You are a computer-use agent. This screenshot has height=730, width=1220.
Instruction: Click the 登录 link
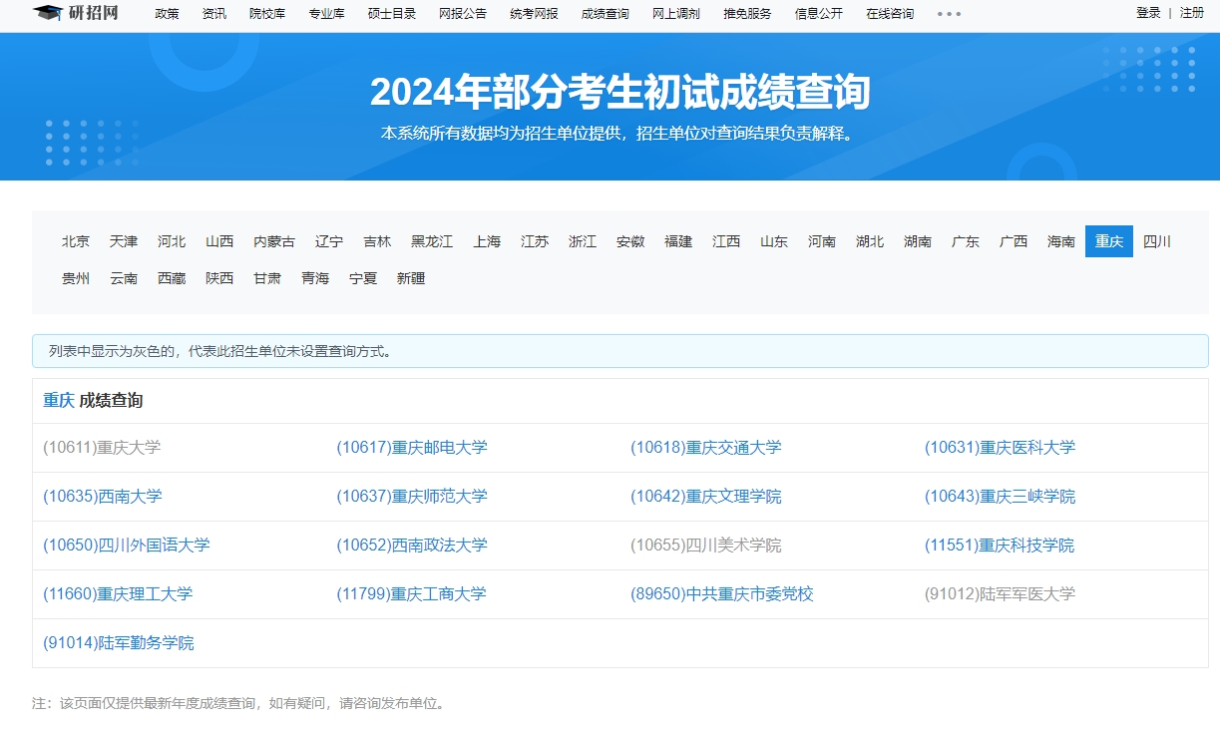pyautogui.click(x=1148, y=13)
